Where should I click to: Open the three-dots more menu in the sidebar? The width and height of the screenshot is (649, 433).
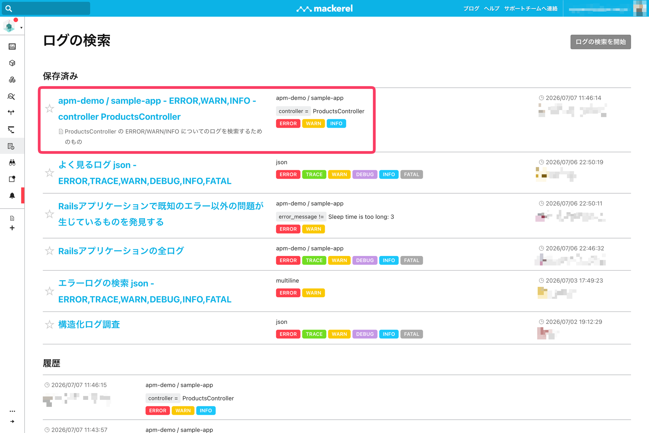pyautogui.click(x=12, y=411)
